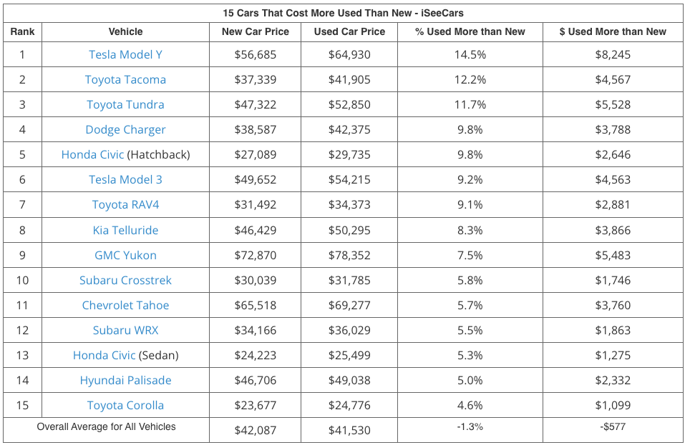Click the Toyota Tacoma link
This screenshot has height=445, width=685.
[x=125, y=80]
